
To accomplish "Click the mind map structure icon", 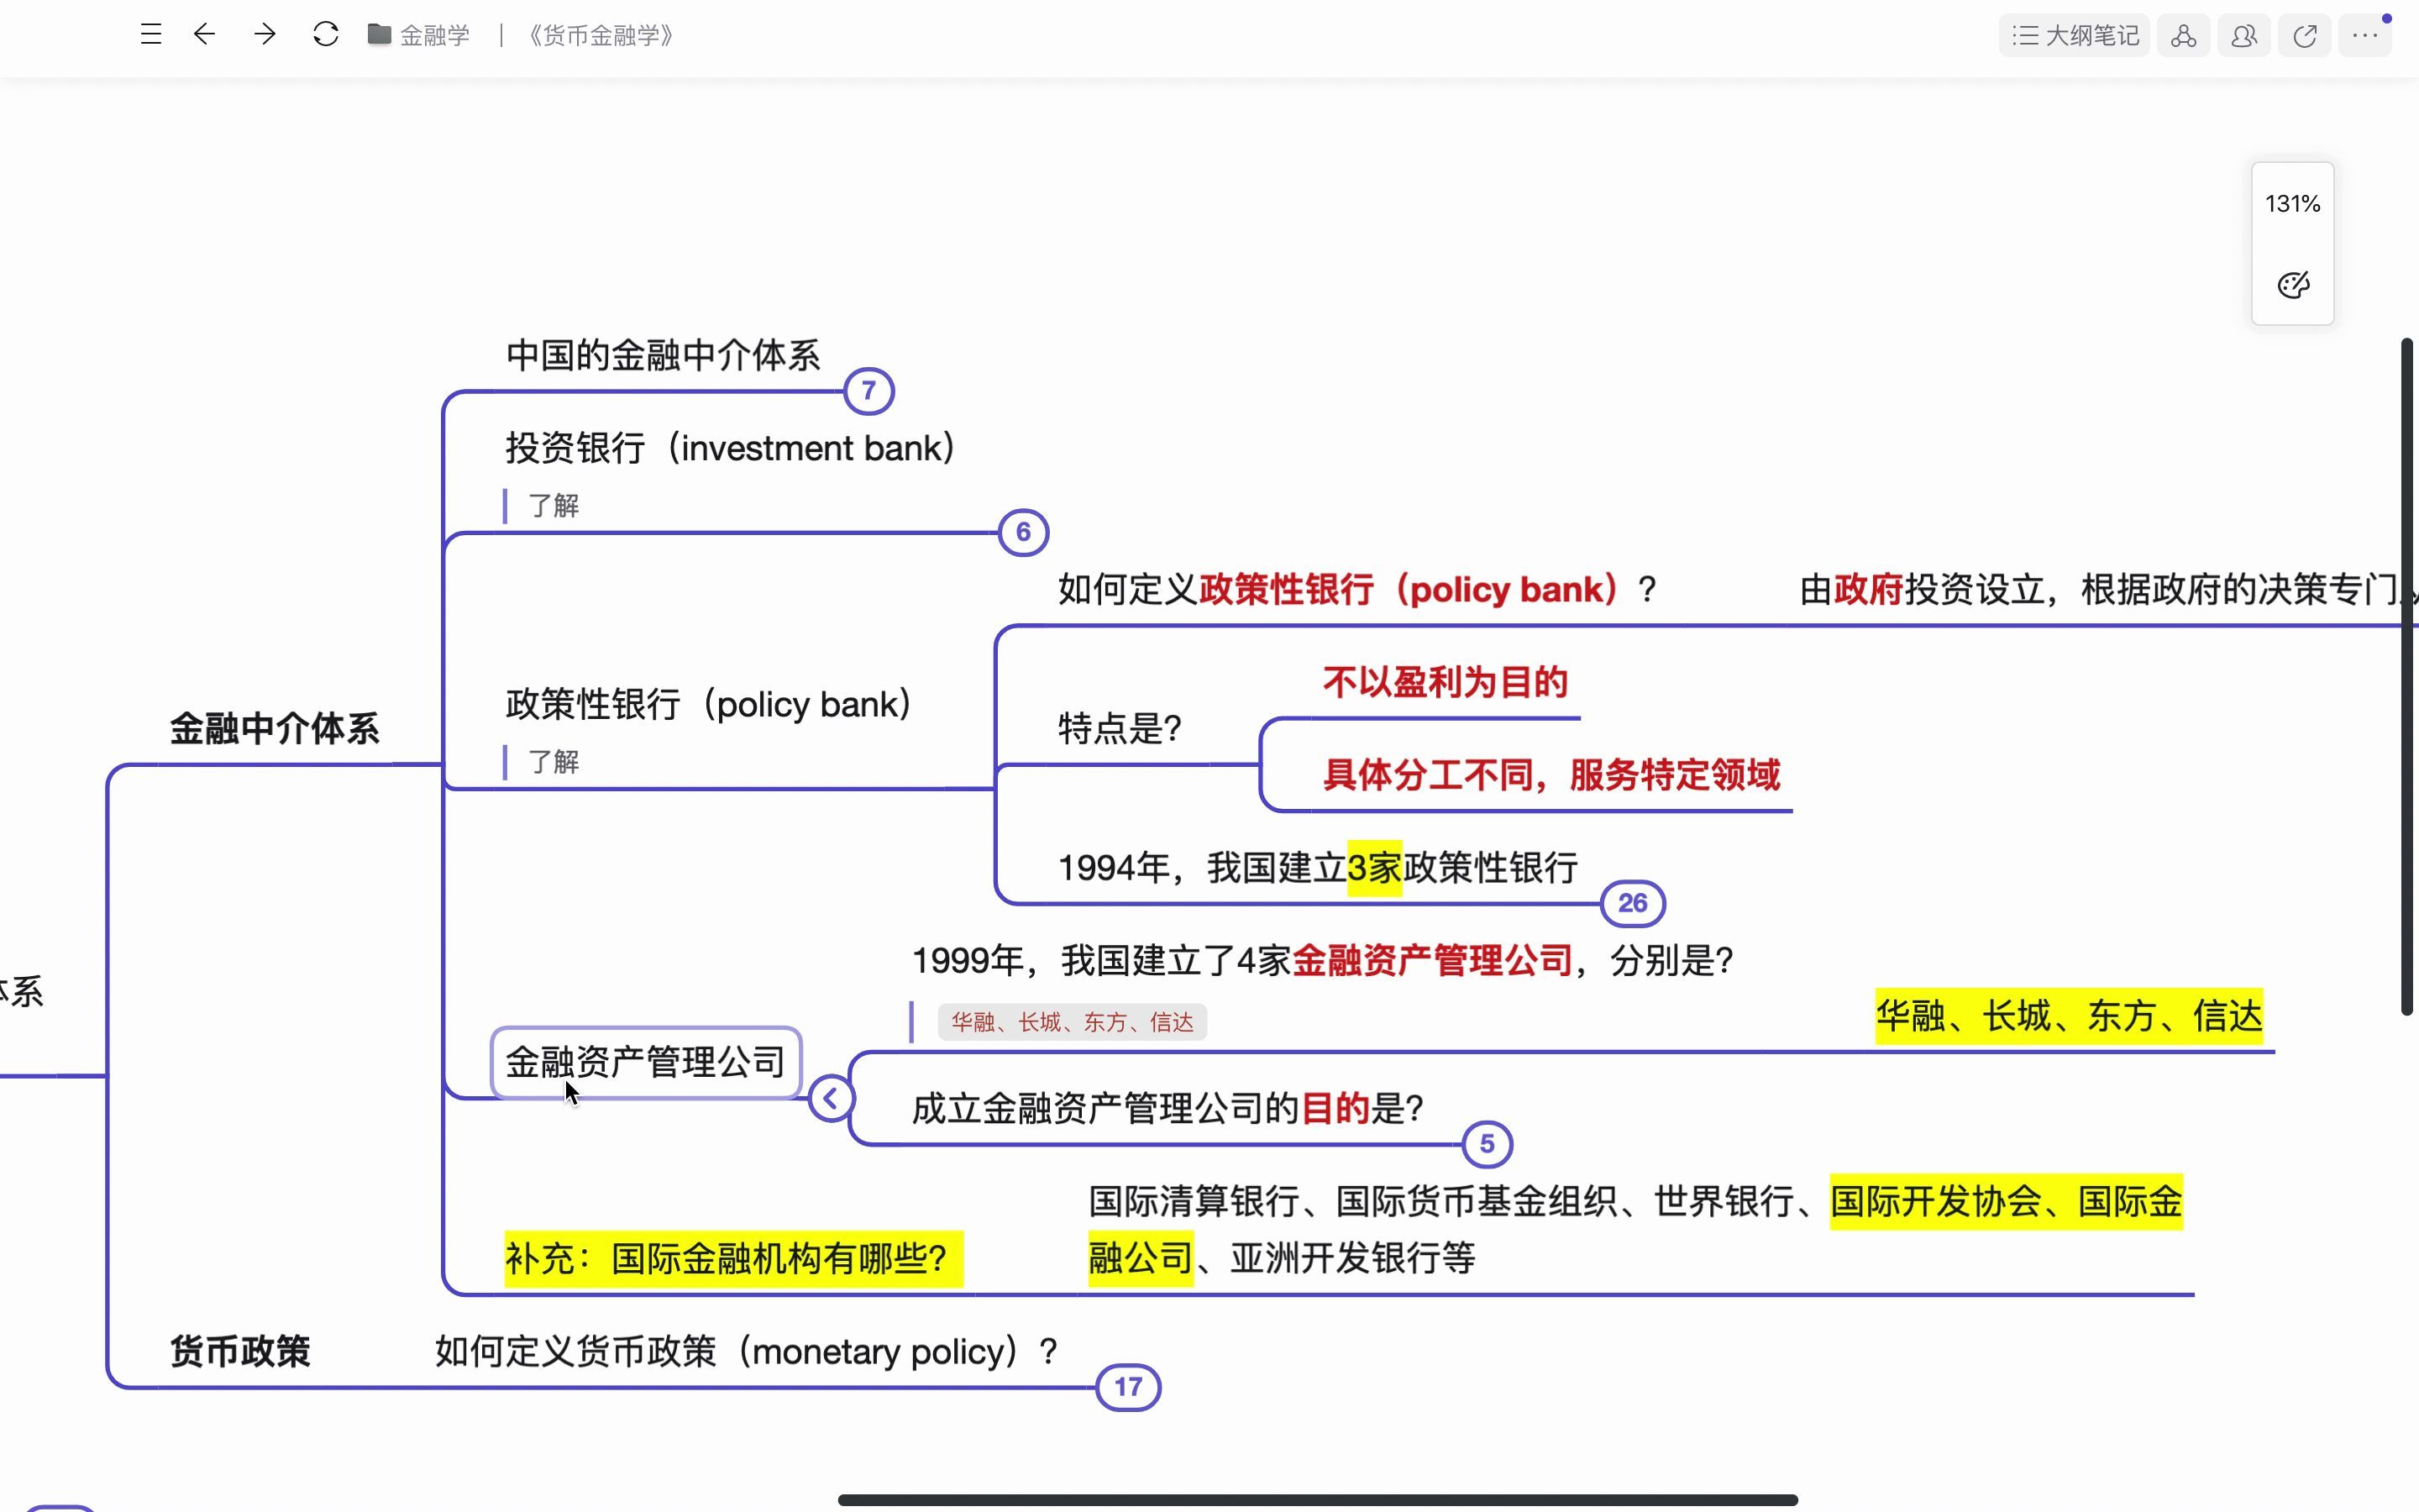I will click(x=2183, y=36).
